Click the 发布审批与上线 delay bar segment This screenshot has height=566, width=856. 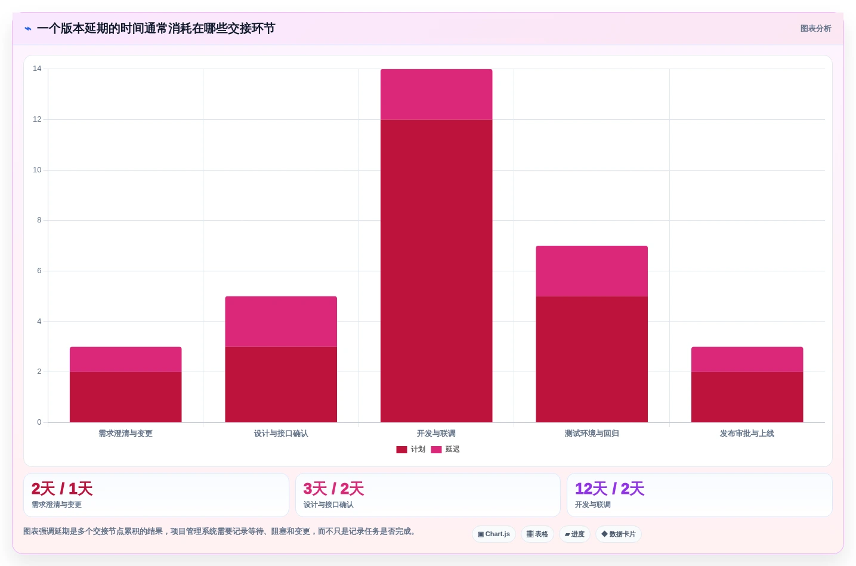[x=747, y=360]
